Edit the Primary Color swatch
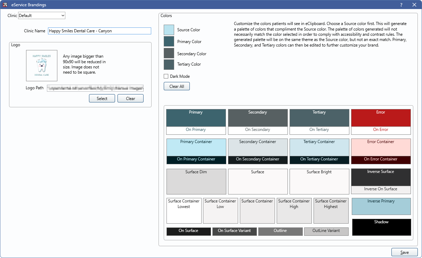This screenshot has width=422, height=258. 169,42
